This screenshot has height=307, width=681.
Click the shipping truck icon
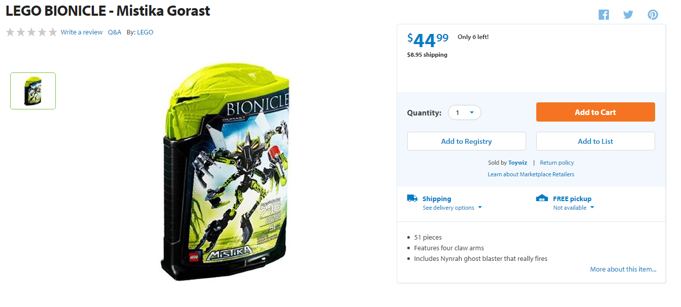[x=412, y=198]
